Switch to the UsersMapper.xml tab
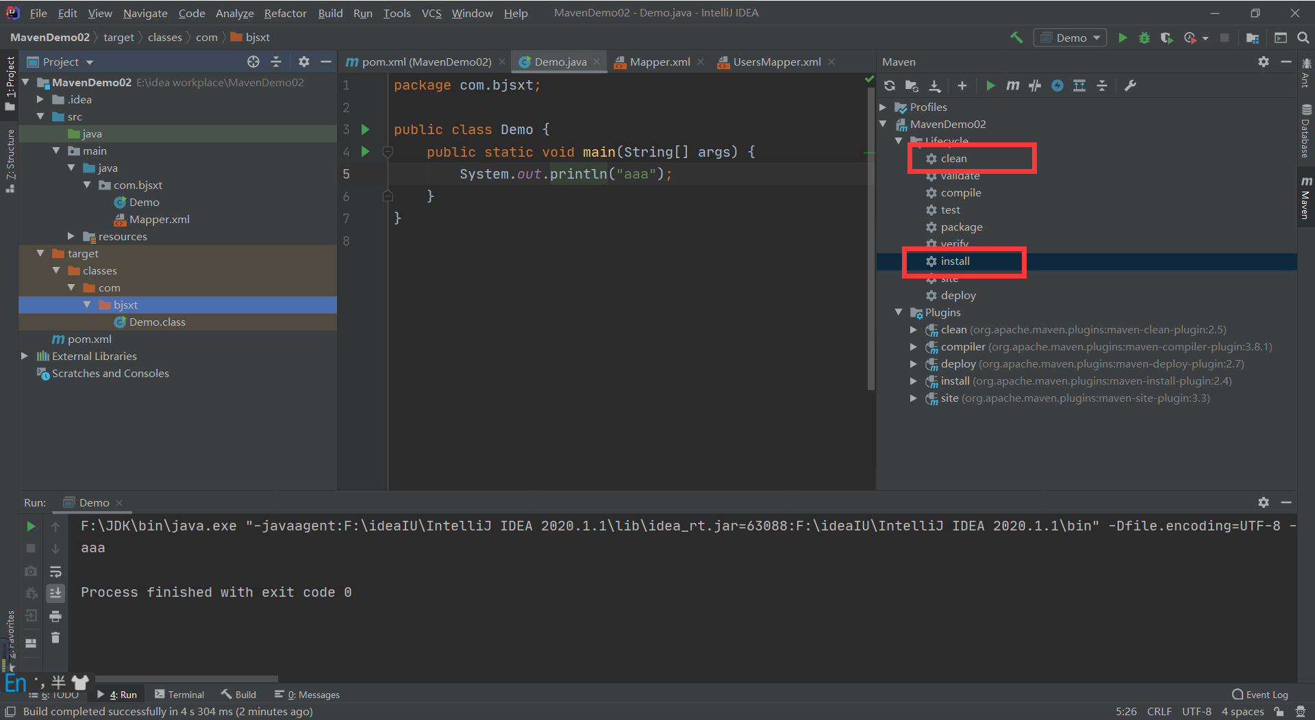This screenshot has height=720, width=1315. point(777,62)
